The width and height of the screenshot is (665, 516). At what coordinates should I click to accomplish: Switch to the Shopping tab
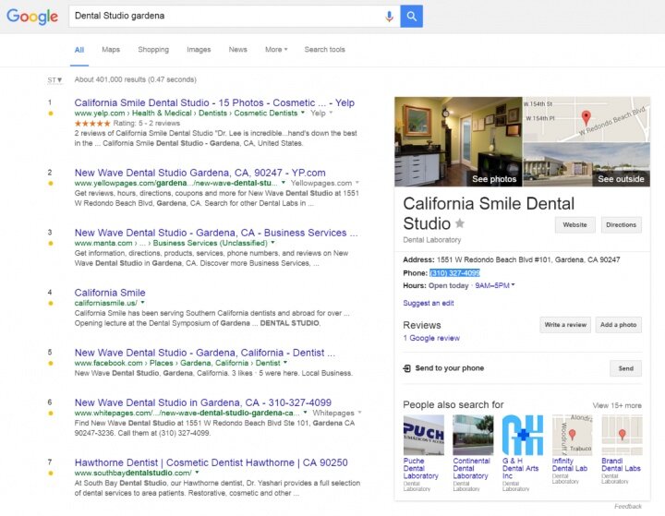pos(153,50)
